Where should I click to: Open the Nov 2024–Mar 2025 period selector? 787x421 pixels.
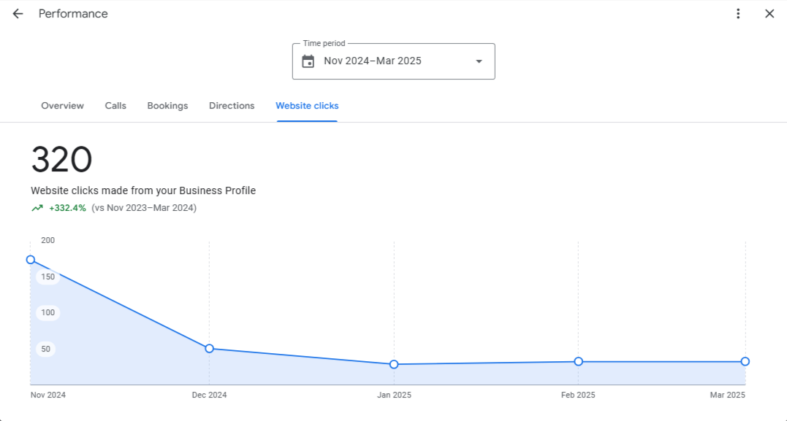(x=393, y=61)
